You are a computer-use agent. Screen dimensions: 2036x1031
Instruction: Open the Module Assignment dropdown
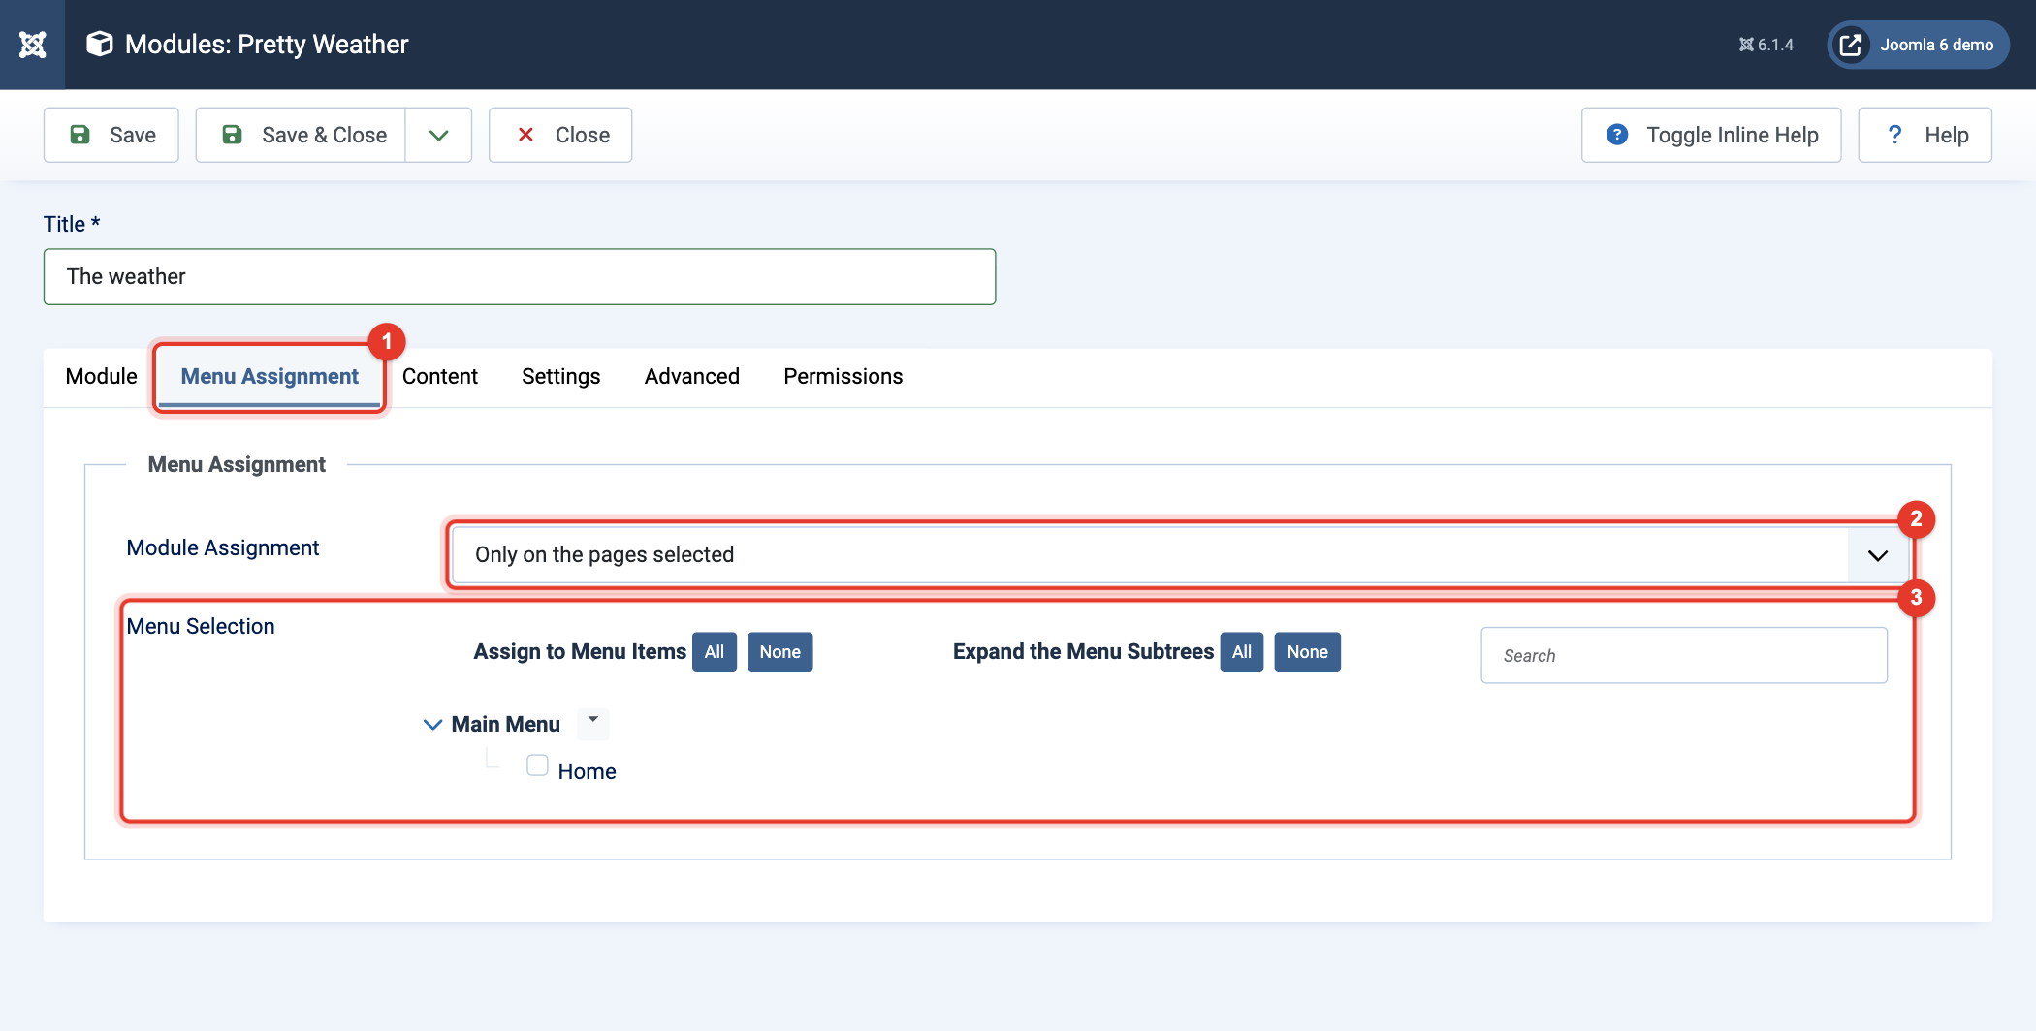pos(1181,554)
